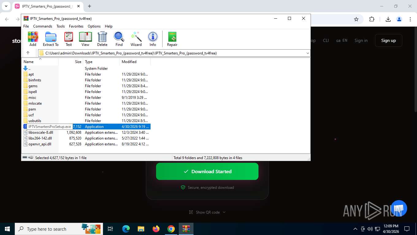This screenshot has height=235, width=417.
Task: Open the File menu
Action: click(26, 26)
